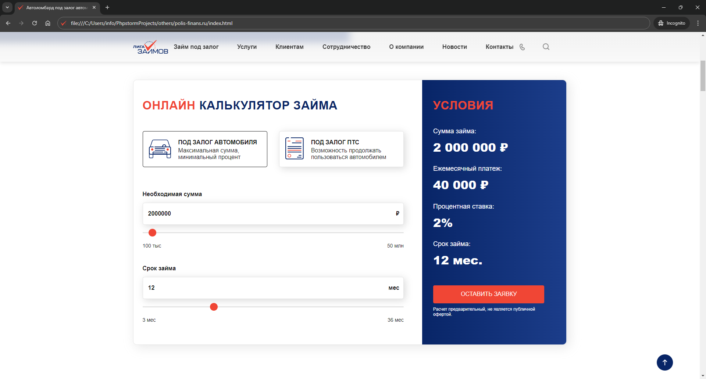Open site search with magnifier icon
This screenshot has width=706, height=379.
(546, 47)
